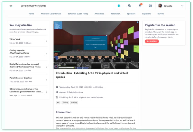Open Closing keynote #FeelTheVirtualForce title
This screenshot has width=193, height=132.
(19, 52)
